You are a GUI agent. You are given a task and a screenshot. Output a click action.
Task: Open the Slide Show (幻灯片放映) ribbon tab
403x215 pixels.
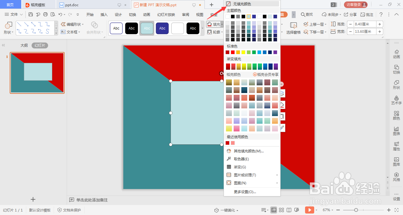(x=166, y=14)
